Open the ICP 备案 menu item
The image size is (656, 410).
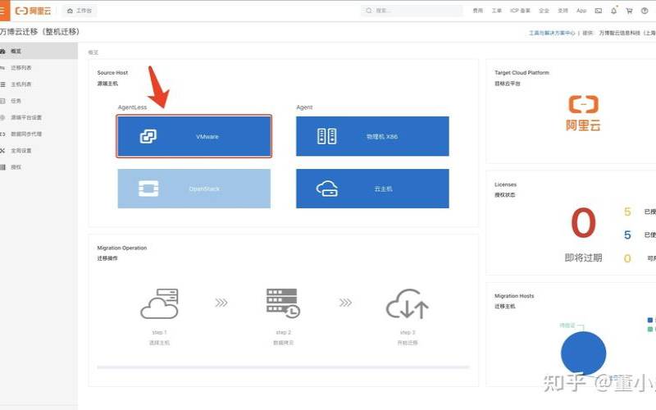click(x=520, y=11)
